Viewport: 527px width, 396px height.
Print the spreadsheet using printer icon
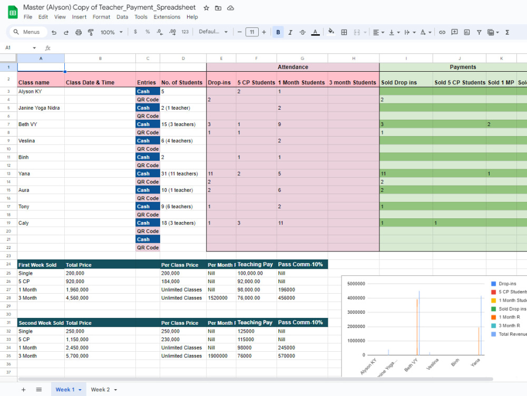point(79,32)
